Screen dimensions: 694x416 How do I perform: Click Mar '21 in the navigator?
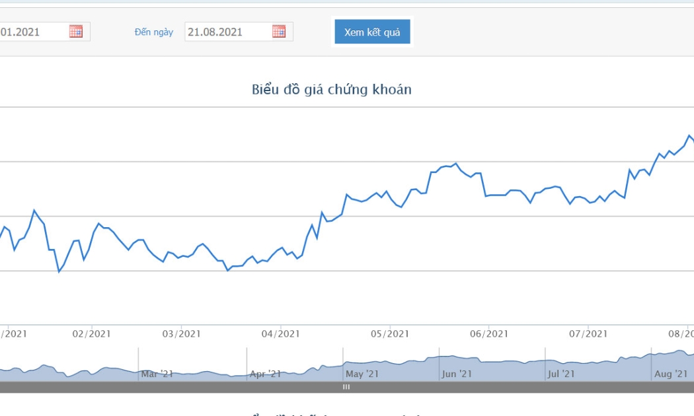[x=157, y=374]
